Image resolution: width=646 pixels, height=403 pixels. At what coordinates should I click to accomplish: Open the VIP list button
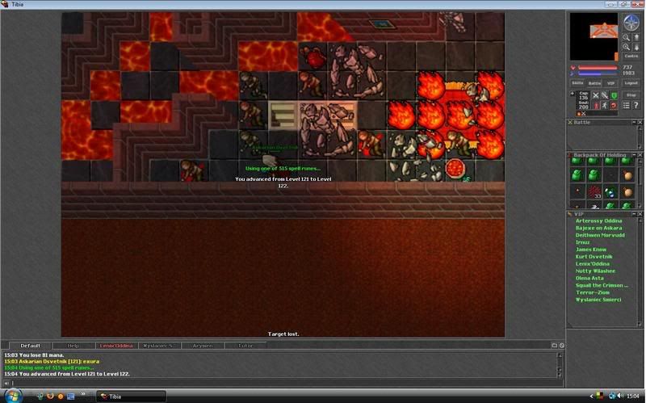point(610,83)
